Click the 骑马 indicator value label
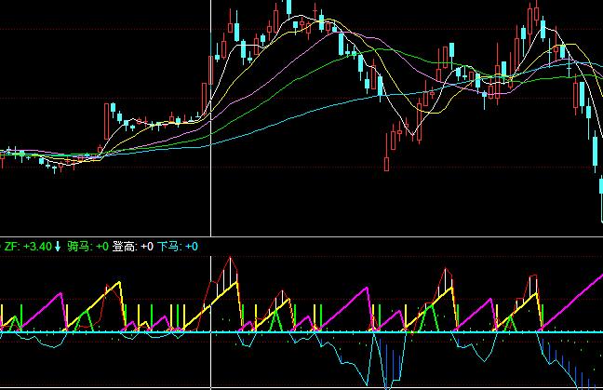The image size is (603, 390). pos(87,247)
